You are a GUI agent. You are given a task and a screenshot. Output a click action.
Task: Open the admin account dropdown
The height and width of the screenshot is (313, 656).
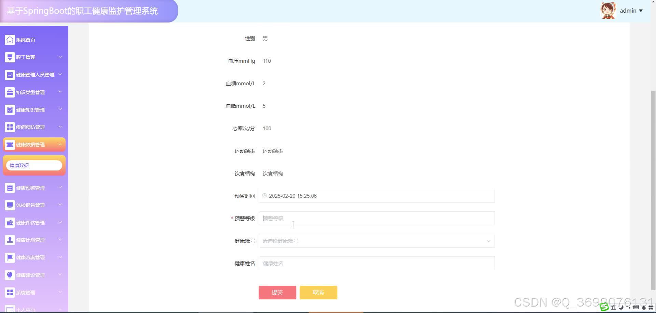tap(631, 10)
